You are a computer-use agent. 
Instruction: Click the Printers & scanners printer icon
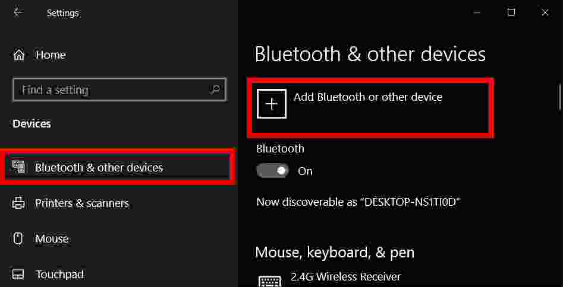[x=19, y=203]
